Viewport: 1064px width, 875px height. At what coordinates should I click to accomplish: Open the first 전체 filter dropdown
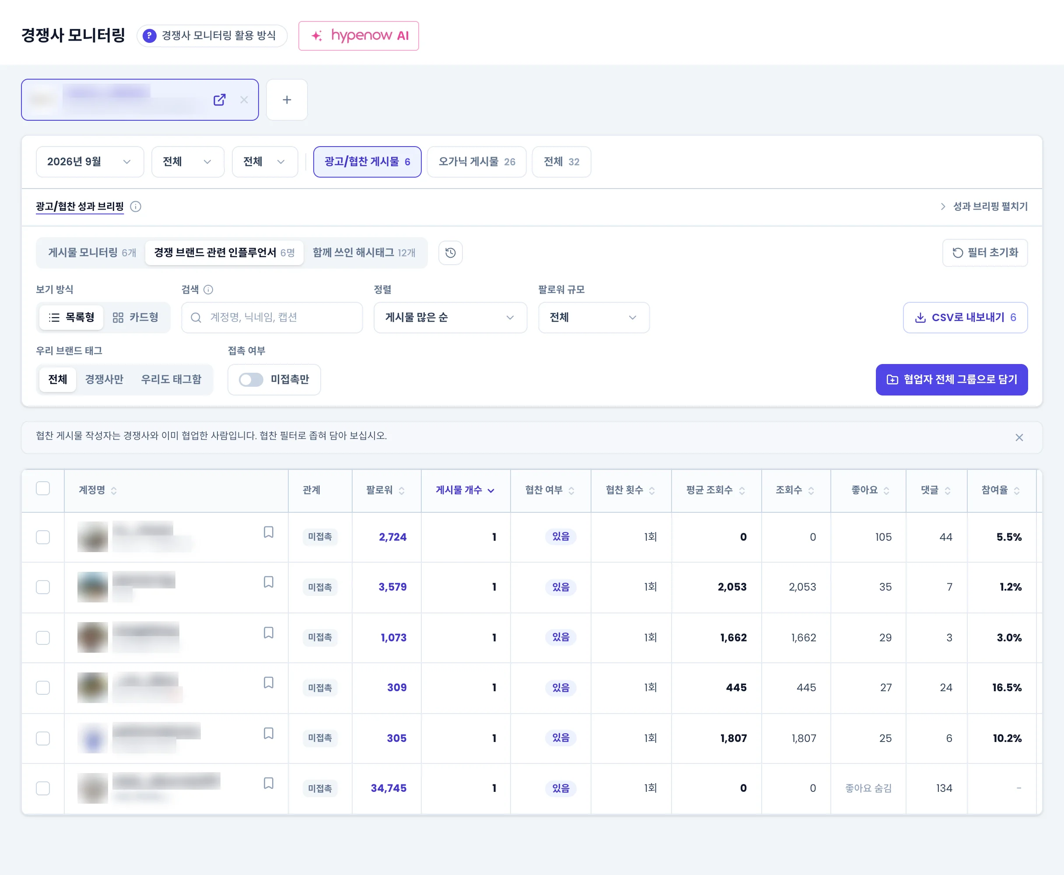(x=188, y=162)
